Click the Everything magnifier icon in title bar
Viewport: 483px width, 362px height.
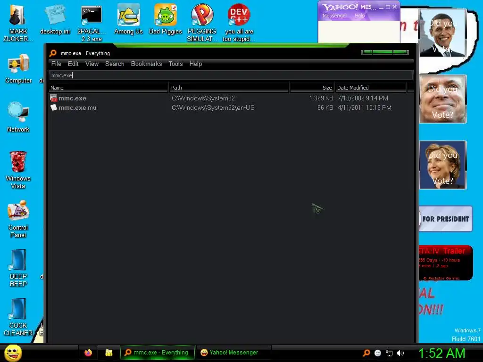53,53
